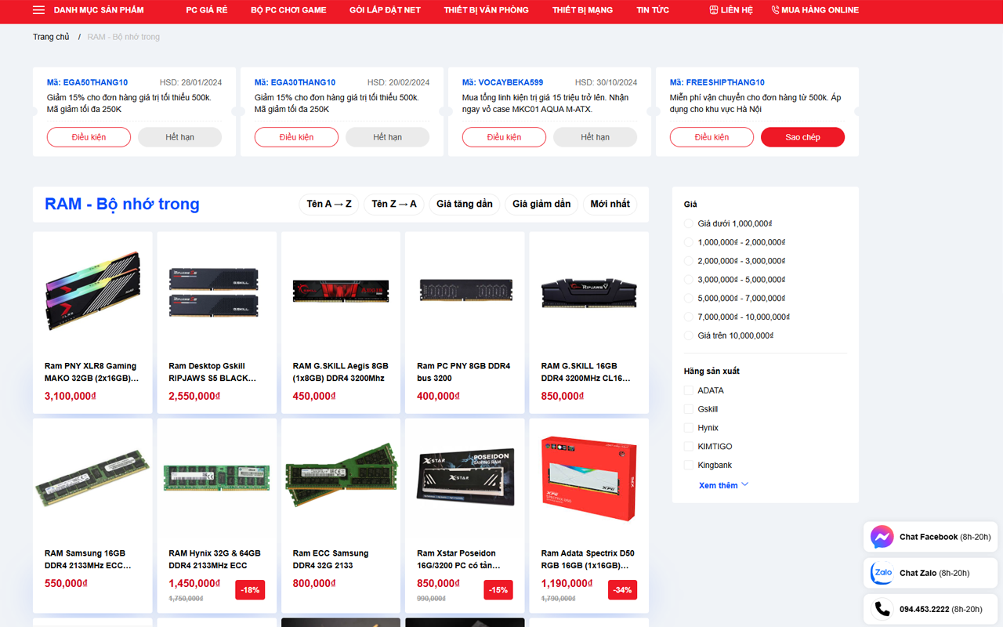Viewport: 1003px width, 627px height.
Task: Open the Bộ PC chơi game menu
Action: [x=288, y=10]
